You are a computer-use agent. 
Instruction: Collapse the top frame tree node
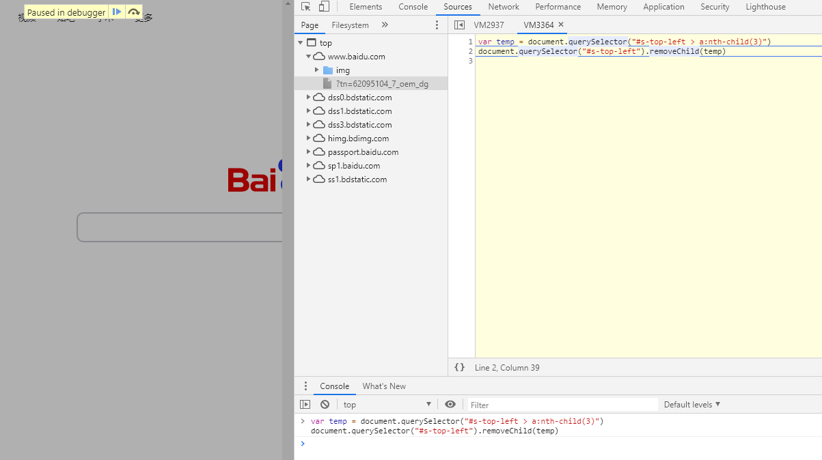tap(301, 43)
